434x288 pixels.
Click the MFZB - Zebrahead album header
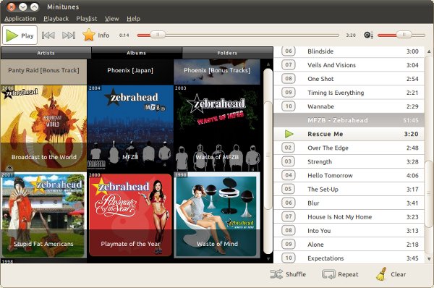pos(349,120)
